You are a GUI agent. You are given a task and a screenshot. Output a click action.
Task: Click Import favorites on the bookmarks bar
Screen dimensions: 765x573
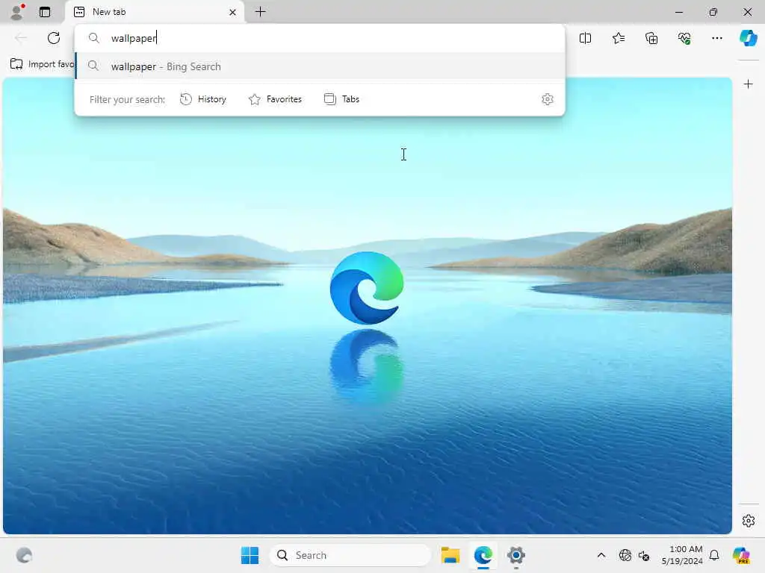[43, 64]
